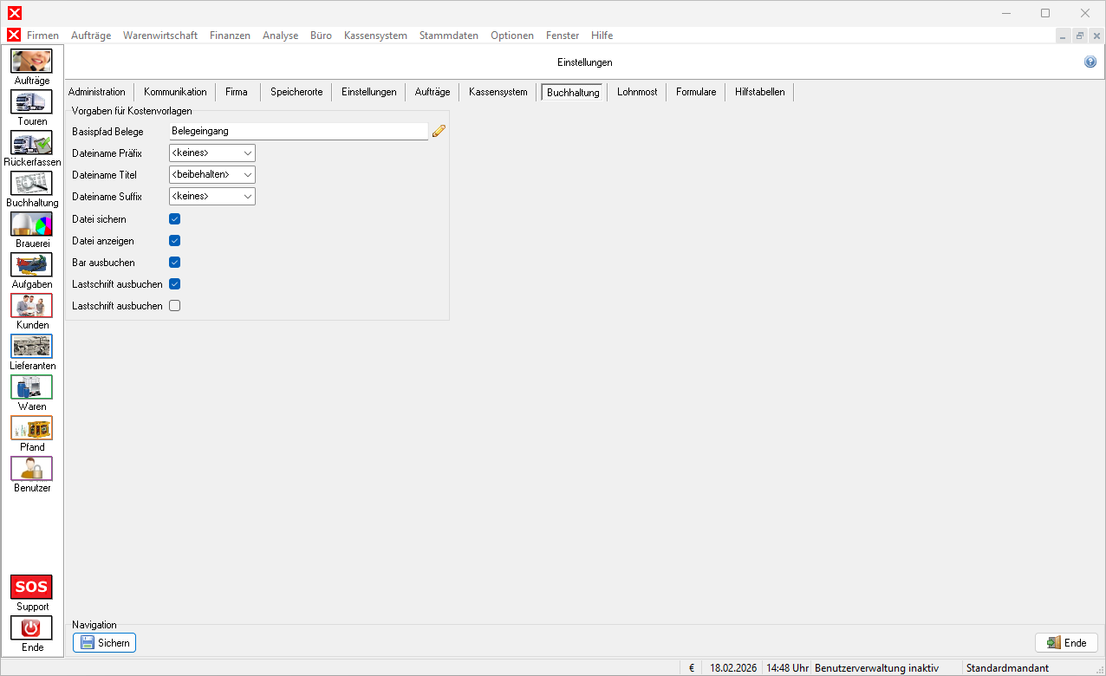Open help via blue question mark icon
1106x676 pixels.
click(1090, 62)
